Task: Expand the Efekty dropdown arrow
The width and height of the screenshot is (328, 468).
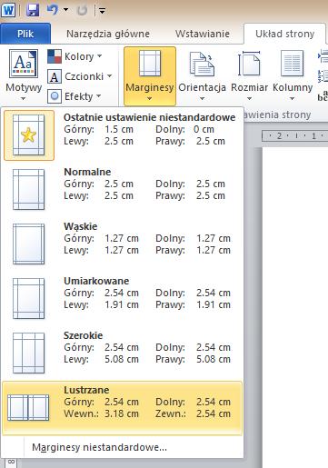Action: pos(99,96)
